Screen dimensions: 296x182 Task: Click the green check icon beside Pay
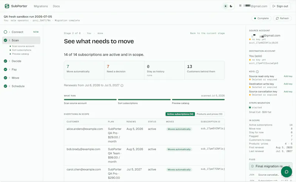[x=6, y=69]
